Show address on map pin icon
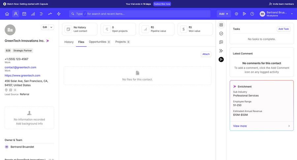This screenshot has height=160, width=297. coord(6,90)
